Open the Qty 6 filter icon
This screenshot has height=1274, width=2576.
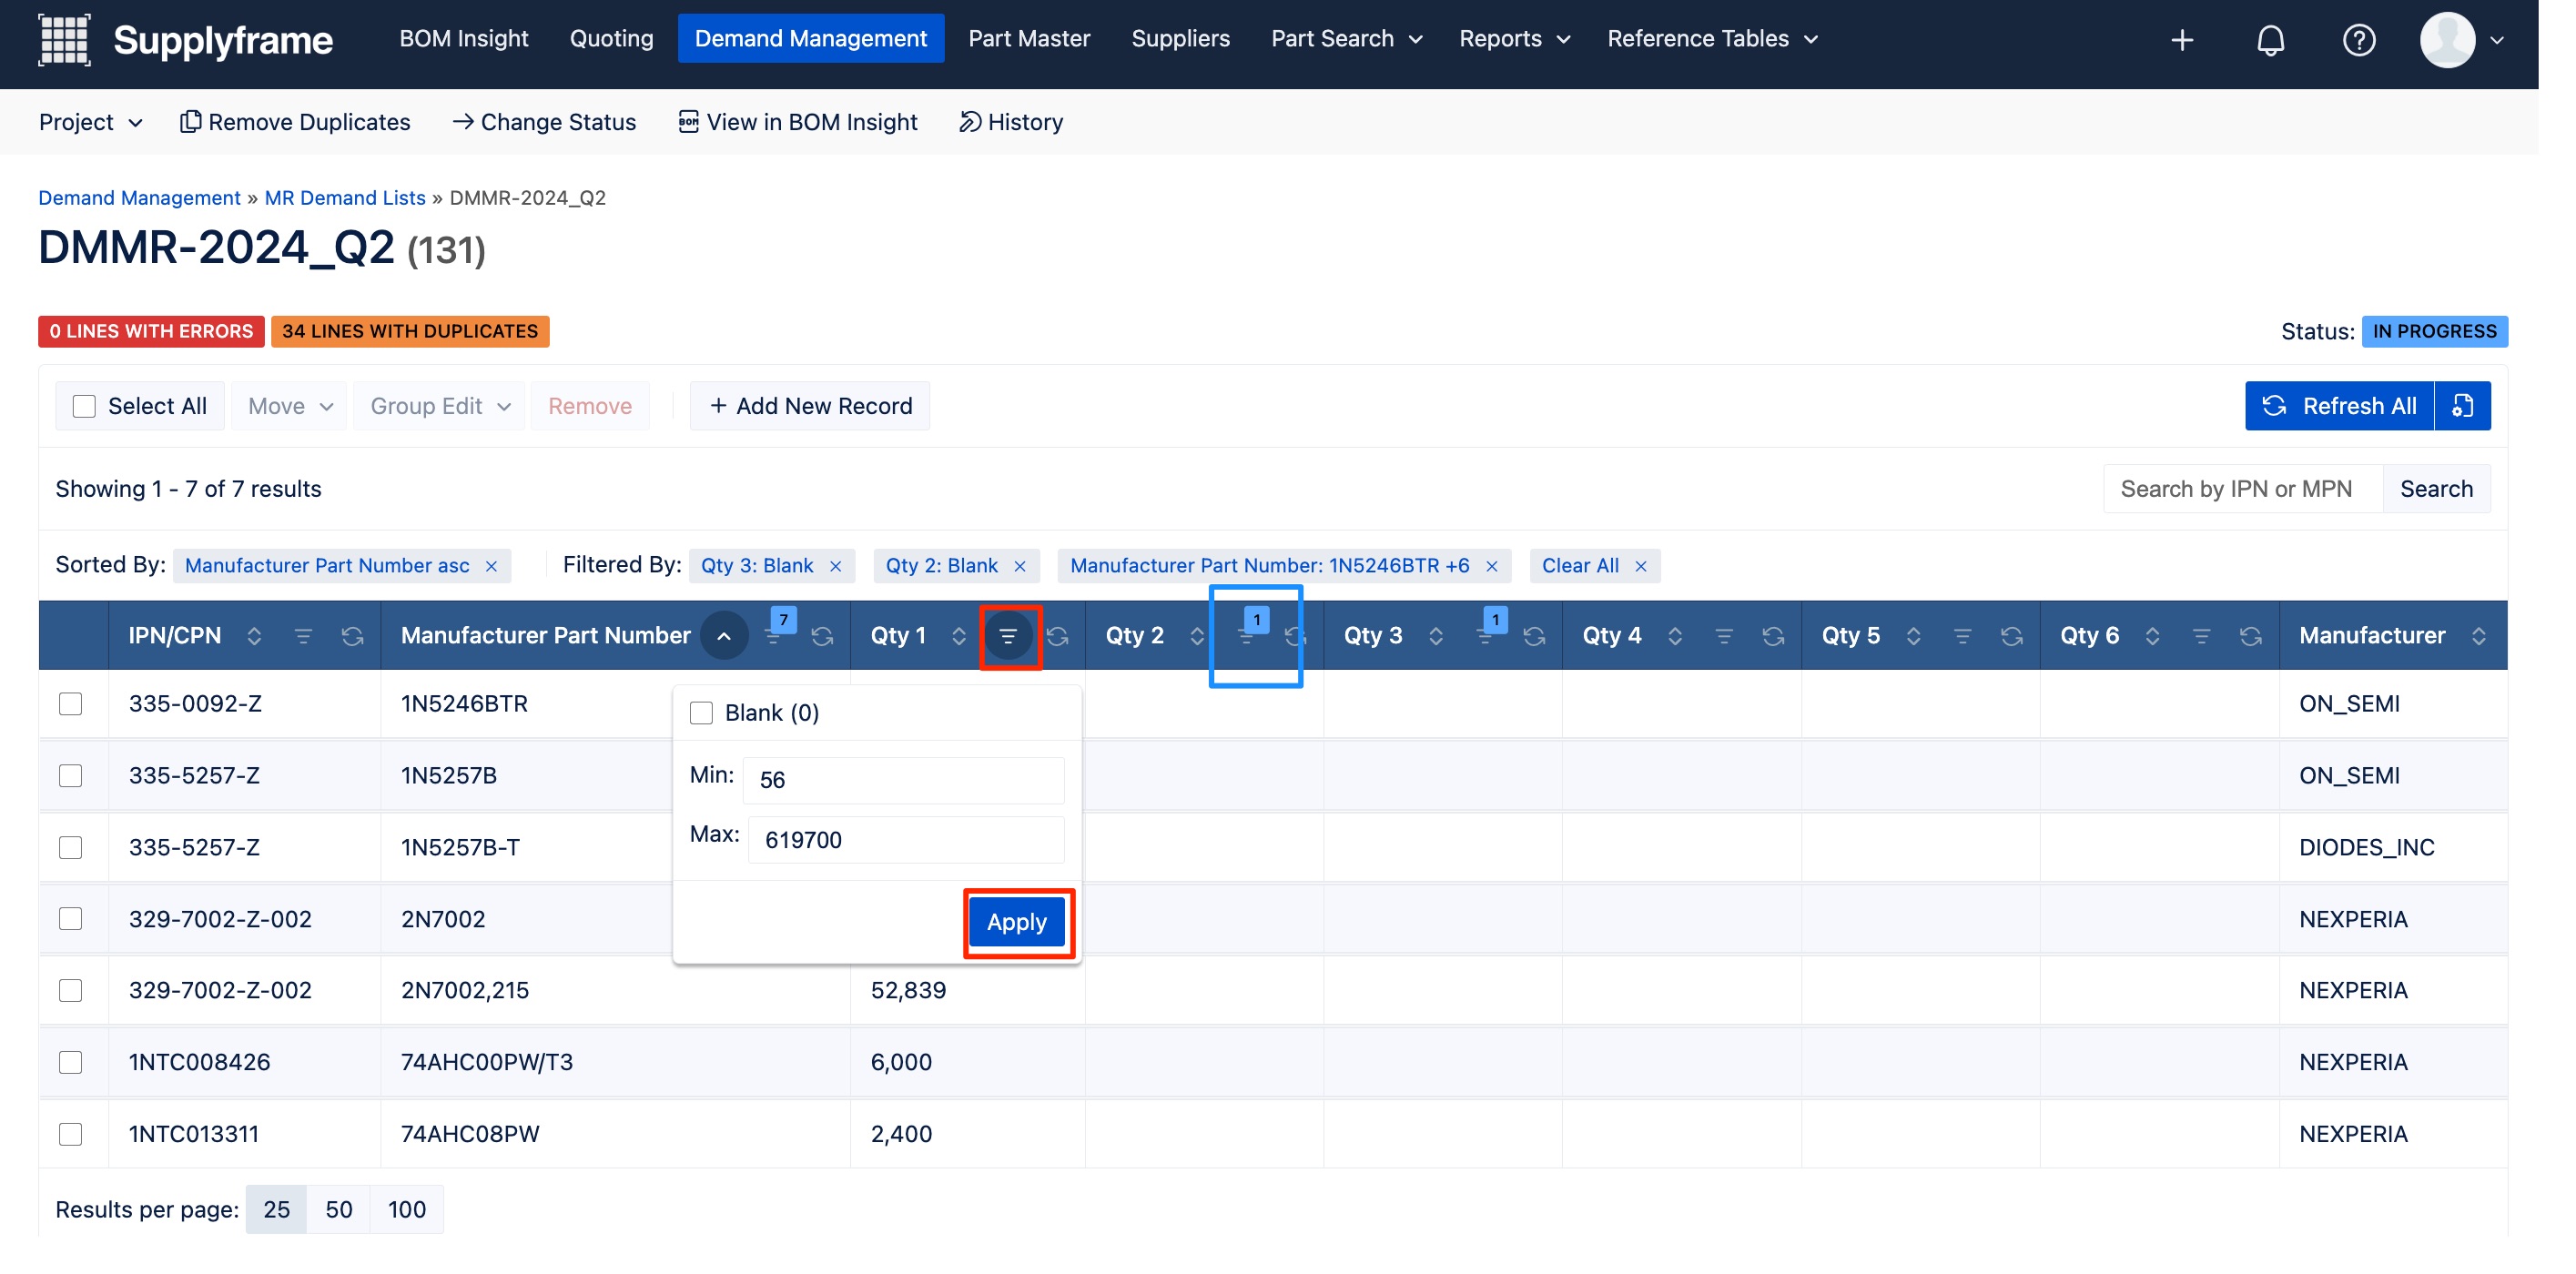2201,636
